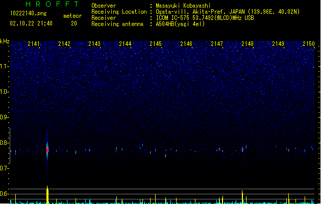Click the 2150 time axis marker
Image resolution: width=321 pixels, height=204 pixels.
(309, 44)
